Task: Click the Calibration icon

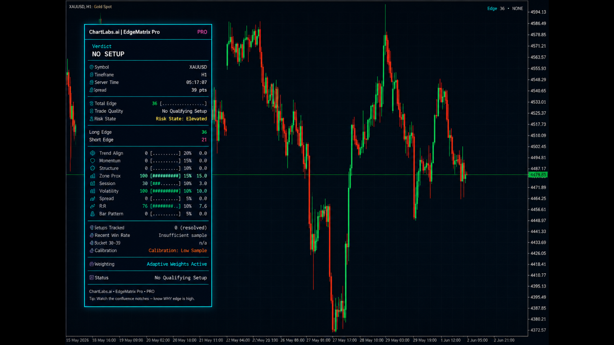Action: [92, 251]
